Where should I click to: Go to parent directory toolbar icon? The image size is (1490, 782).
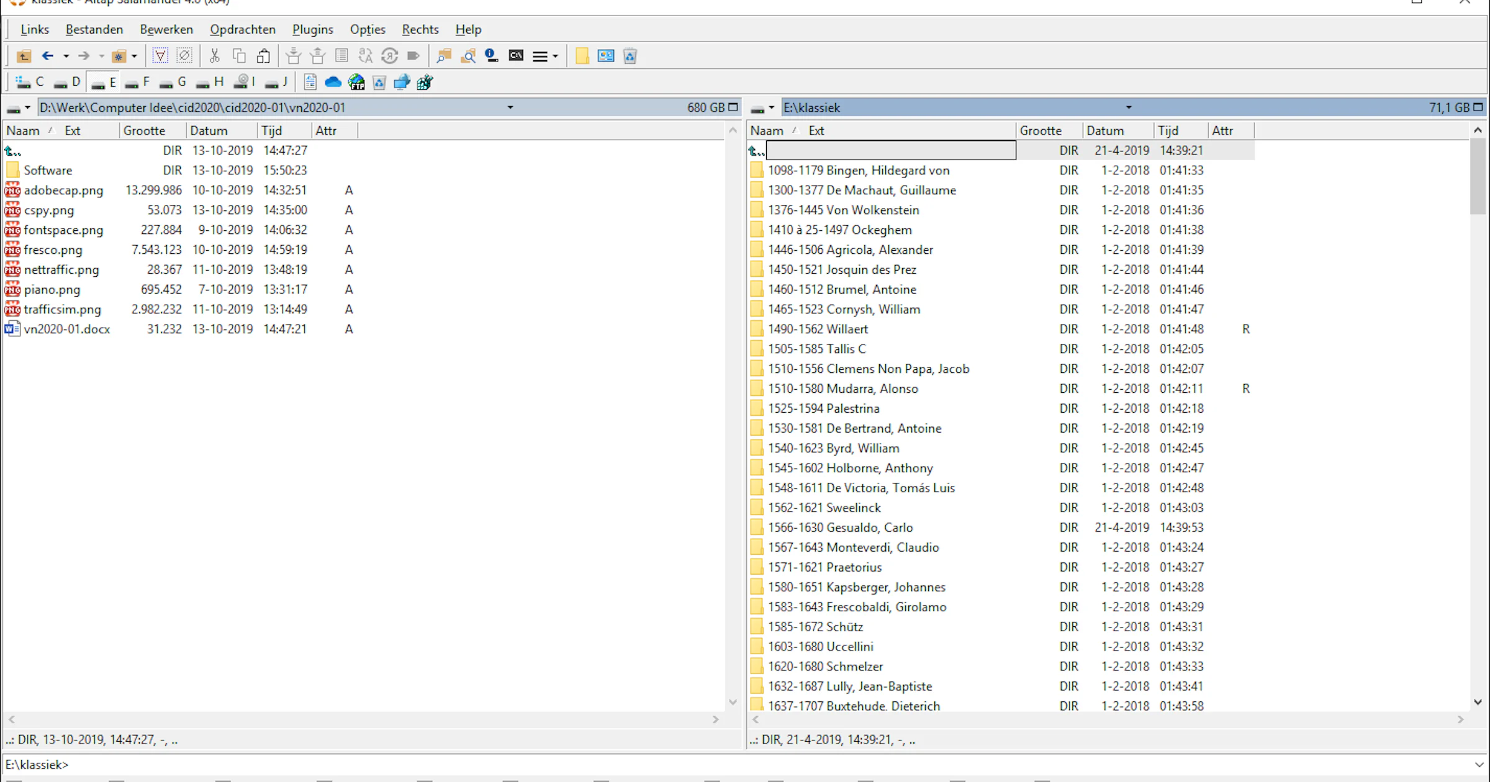point(23,56)
